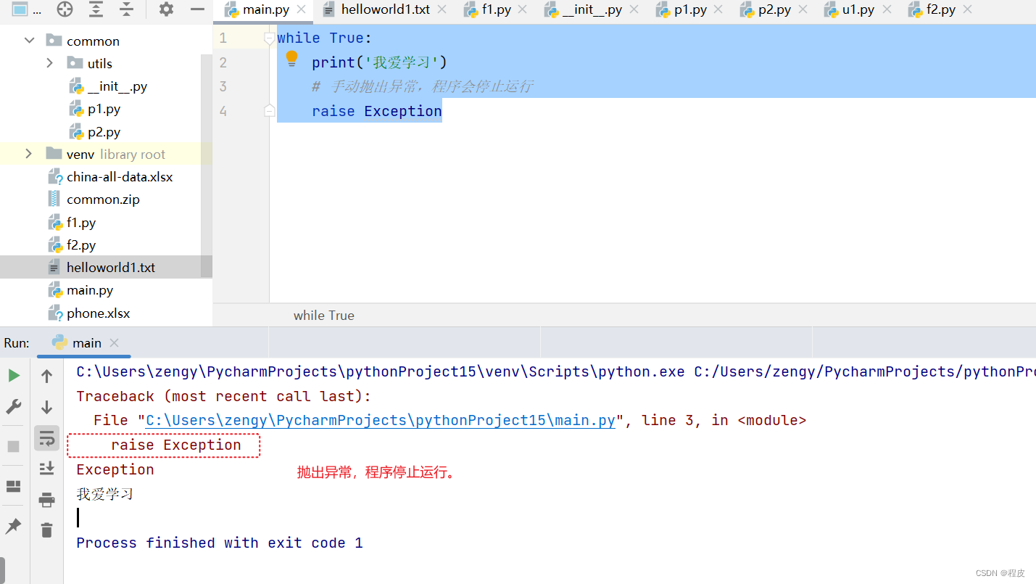The height and width of the screenshot is (584, 1036).
Task: Click the Scroll to End icon
Action: pyautogui.click(x=46, y=468)
